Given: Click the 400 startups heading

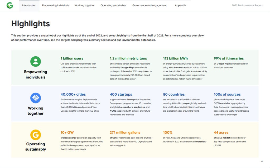Looking at the screenshot, I should pyautogui.click(x=121, y=95).
